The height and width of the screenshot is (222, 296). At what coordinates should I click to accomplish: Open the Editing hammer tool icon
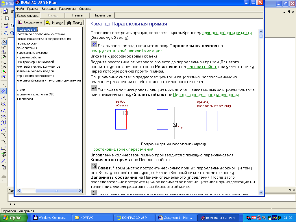pyautogui.click(x=4, y=57)
